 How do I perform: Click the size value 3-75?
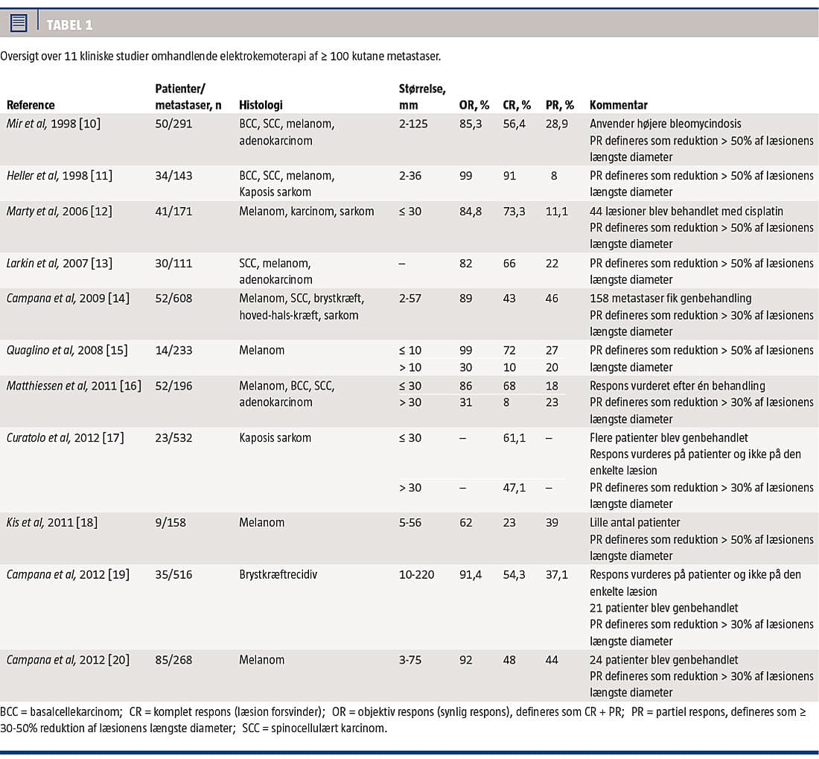click(x=410, y=660)
